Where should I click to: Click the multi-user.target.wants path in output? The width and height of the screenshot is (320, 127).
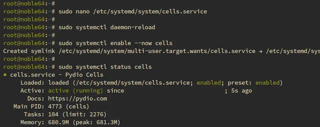pos(157,51)
